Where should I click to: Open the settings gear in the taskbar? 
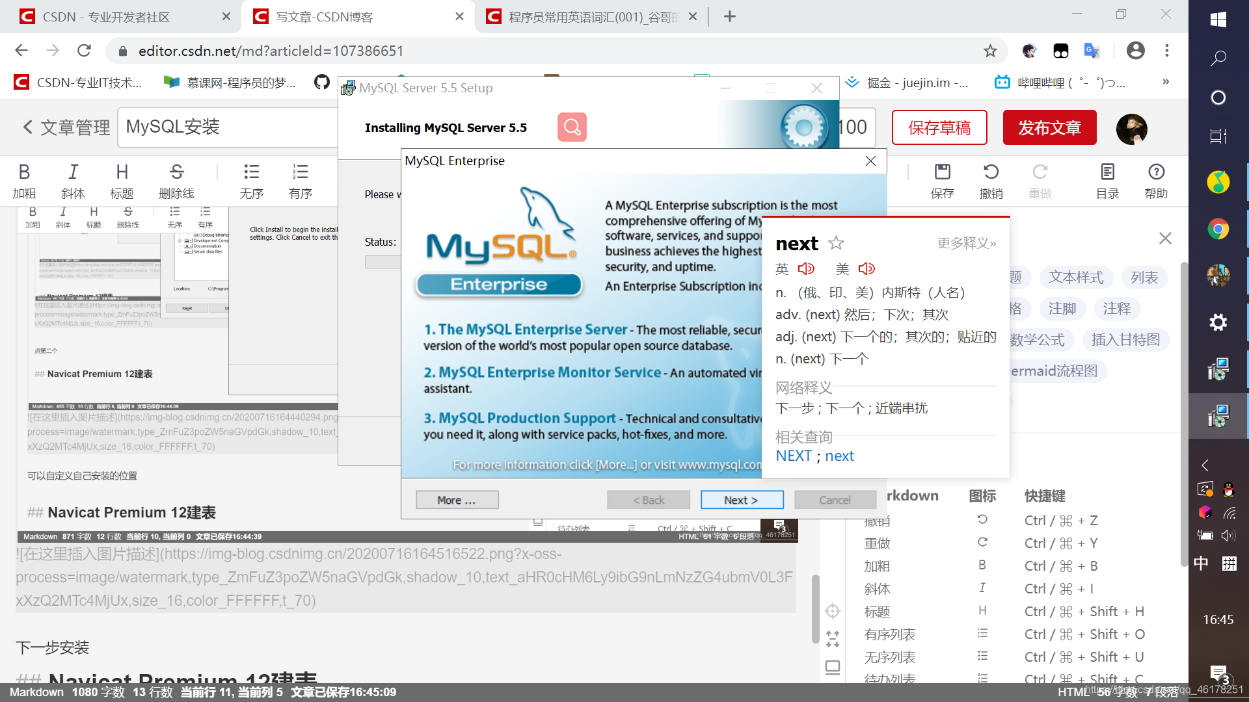pyautogui.click(x=1218, y=322)
